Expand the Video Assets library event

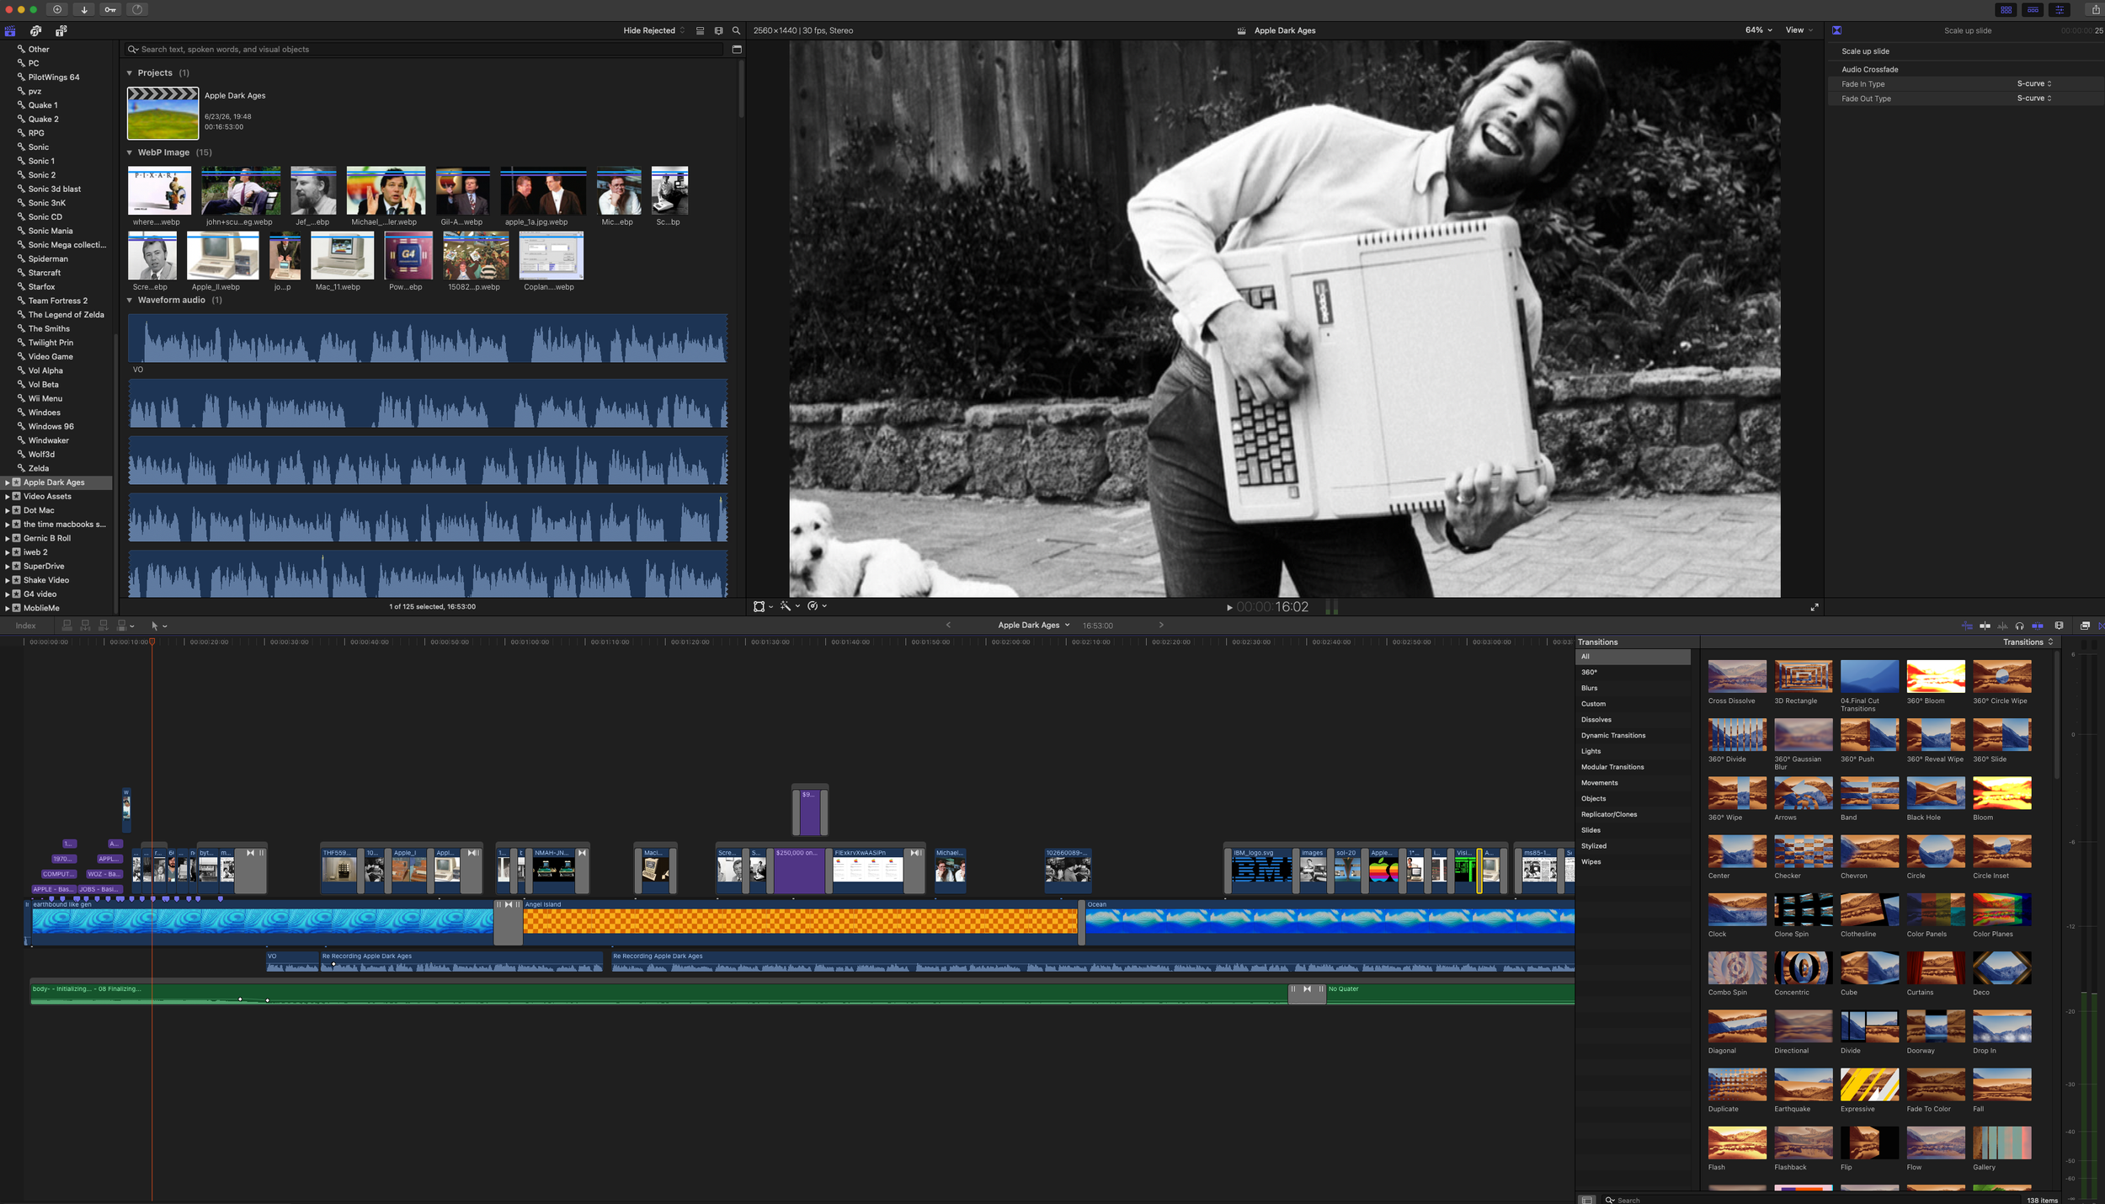7,497
